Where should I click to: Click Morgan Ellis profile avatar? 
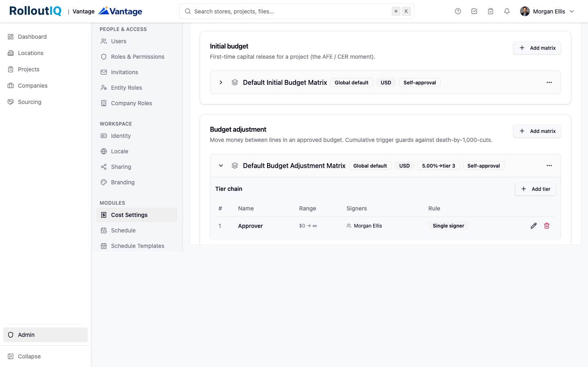pyautogui.click(x=525, y=11)
